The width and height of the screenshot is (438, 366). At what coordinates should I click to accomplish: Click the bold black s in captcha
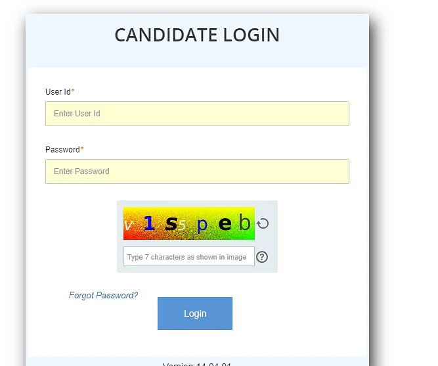[x=171, y=224]
